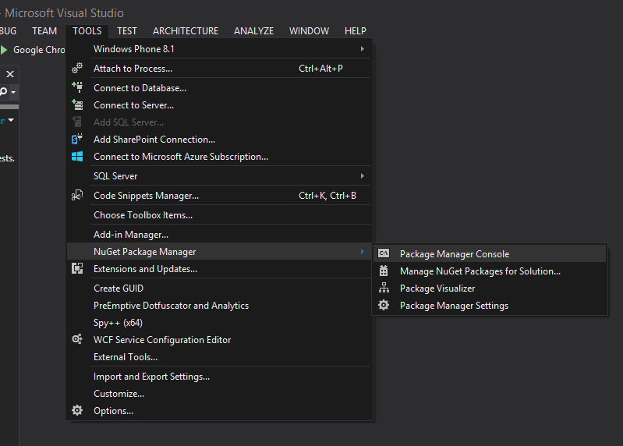Image resolution: width=623 pixels, height=446 pixels.
Task: Select Connect to Server... entry
Action: click(219, 105)
